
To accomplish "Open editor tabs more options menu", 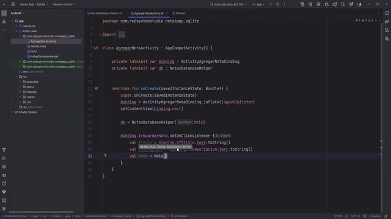I will click(379, 13).
